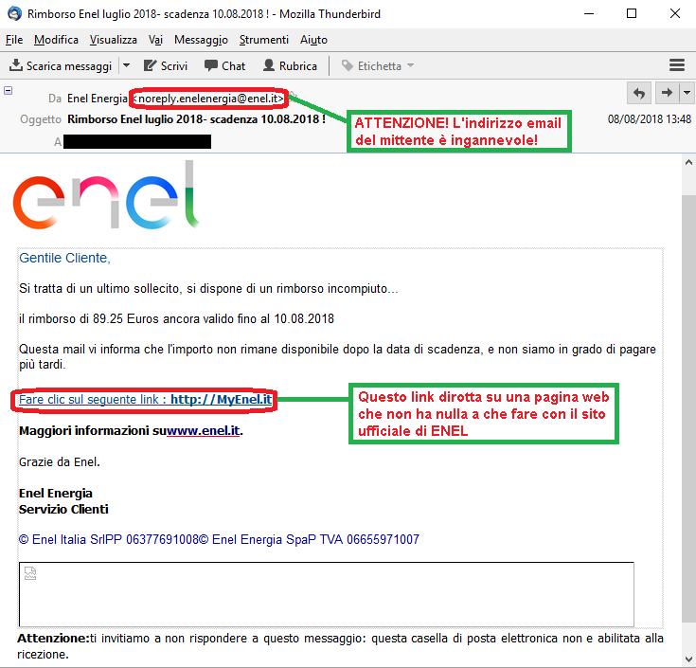Click 'Enel Energia' sender name in header

point(98,99)
